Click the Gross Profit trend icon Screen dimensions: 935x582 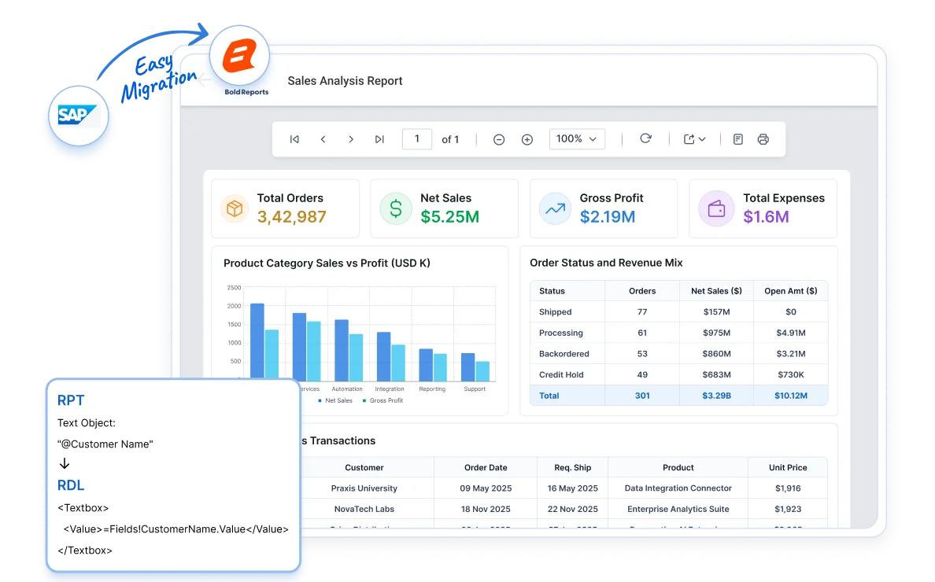(x=555, y=208)
